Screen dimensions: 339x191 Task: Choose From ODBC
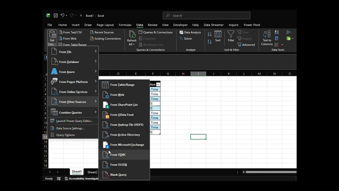(x=124, y=155)
